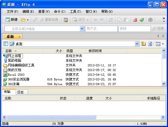Open the host address dropdown arrow
The width and height of the screenshot is (168, 127).
tap(82, 29)
